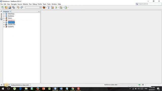Cancel the running build task
The image size is (162, 91).
click(x=143, y=85)
